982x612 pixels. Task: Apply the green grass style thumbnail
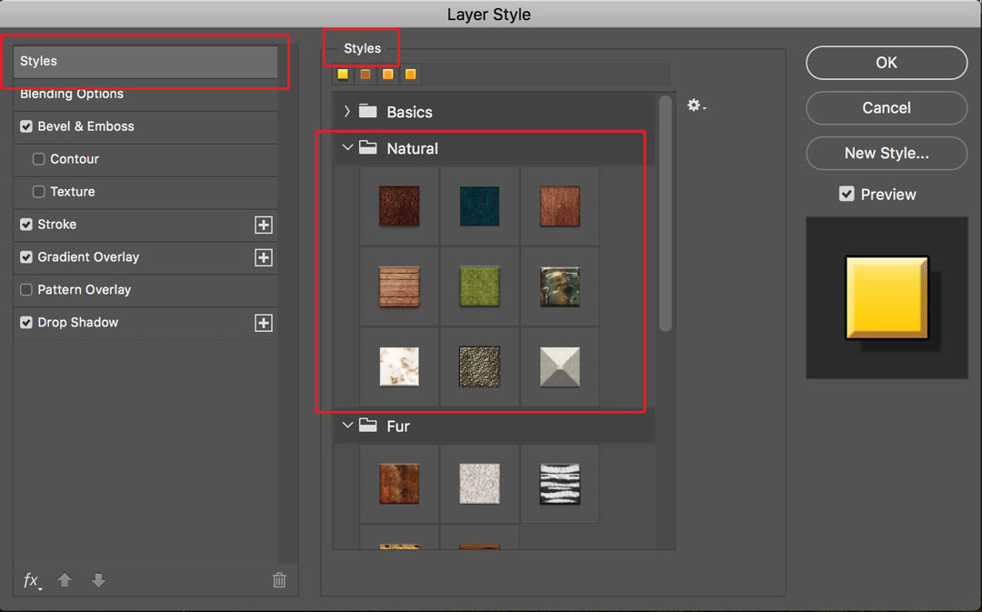coord(479,286)
